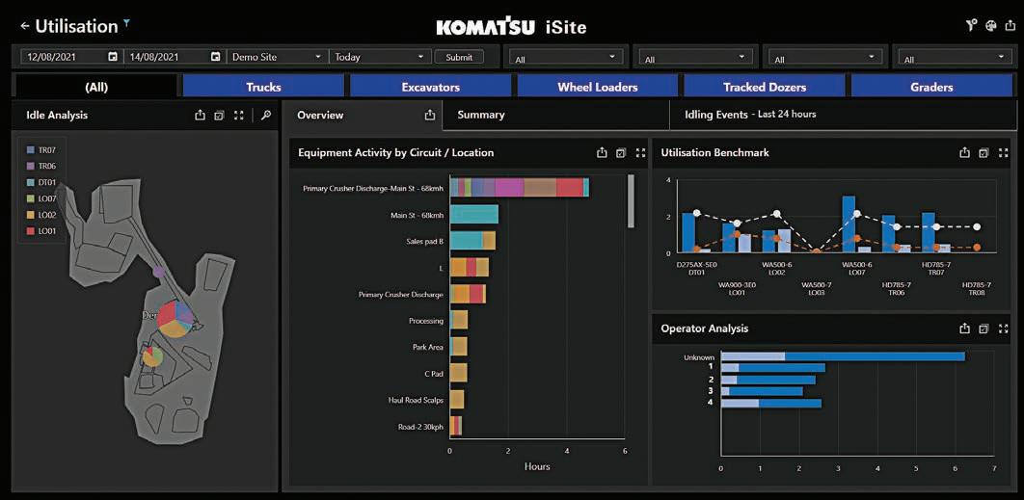Viewport: 1024px width, 500px height.
Task: Click the 'Sales pad B' chart label
Action: (x=424, y=242)
